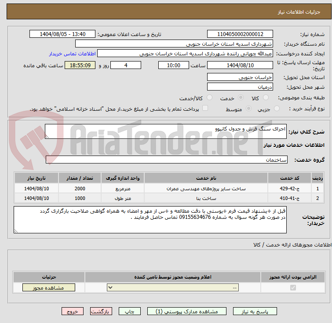
Task: Click کد خدمت column header
Action: click(x=289, y=178)
